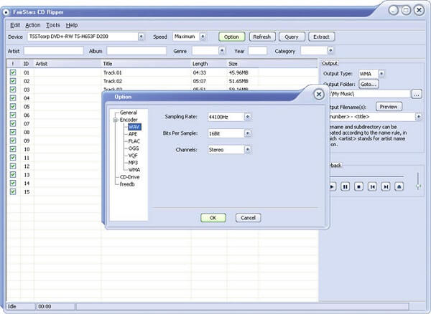Image resolution: width=431 pixels, height=314 pixels.
Task: Toggle checkbox for track 15
Action: click(13, 191)
